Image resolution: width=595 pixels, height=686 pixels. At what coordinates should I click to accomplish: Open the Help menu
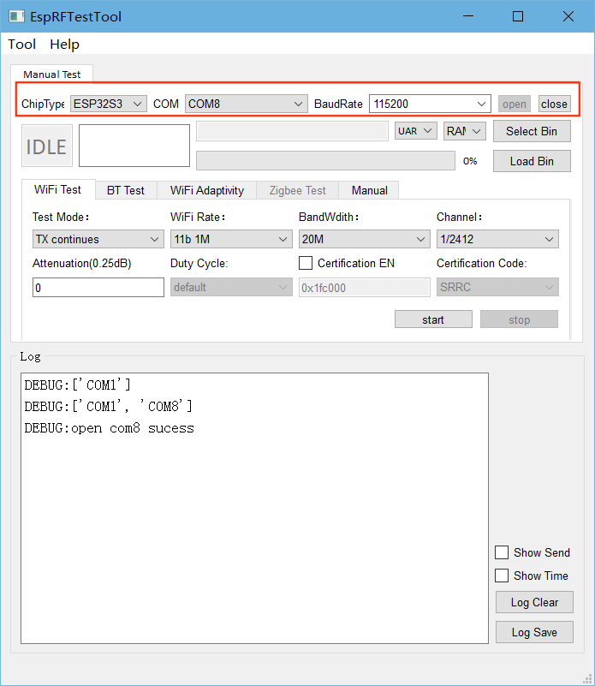coord(64,45)
